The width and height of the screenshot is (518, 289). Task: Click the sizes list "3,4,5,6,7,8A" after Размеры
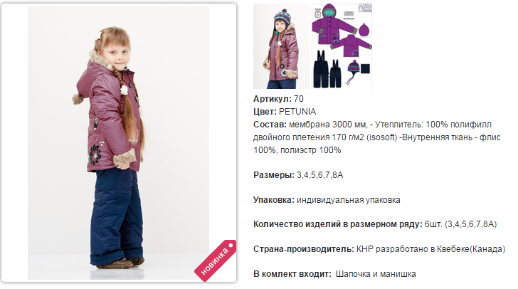[x=319, y=175]
